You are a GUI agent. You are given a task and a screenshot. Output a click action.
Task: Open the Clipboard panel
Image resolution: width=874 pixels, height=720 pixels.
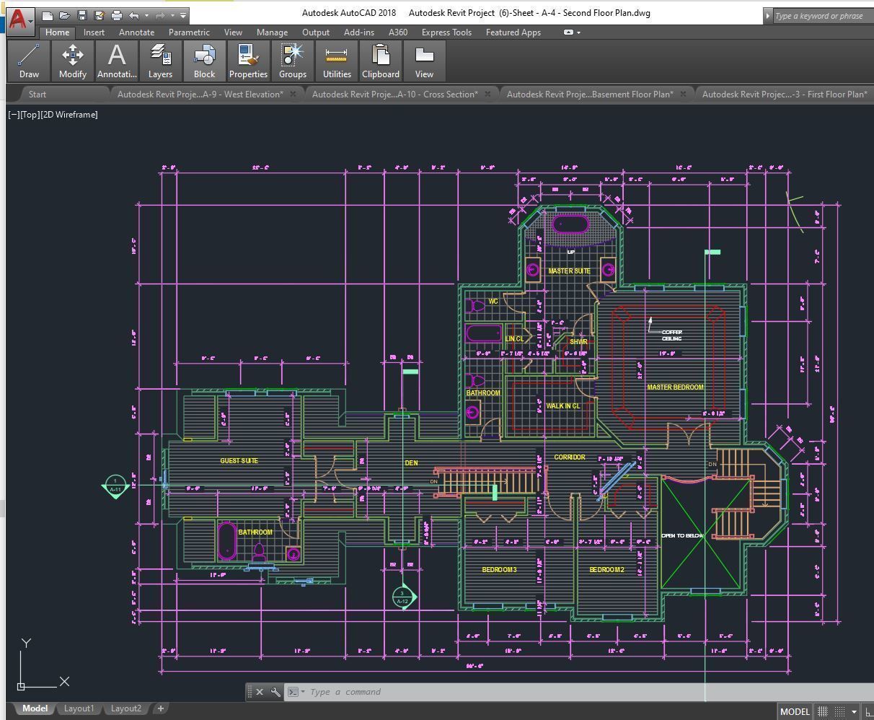[381, 61]
